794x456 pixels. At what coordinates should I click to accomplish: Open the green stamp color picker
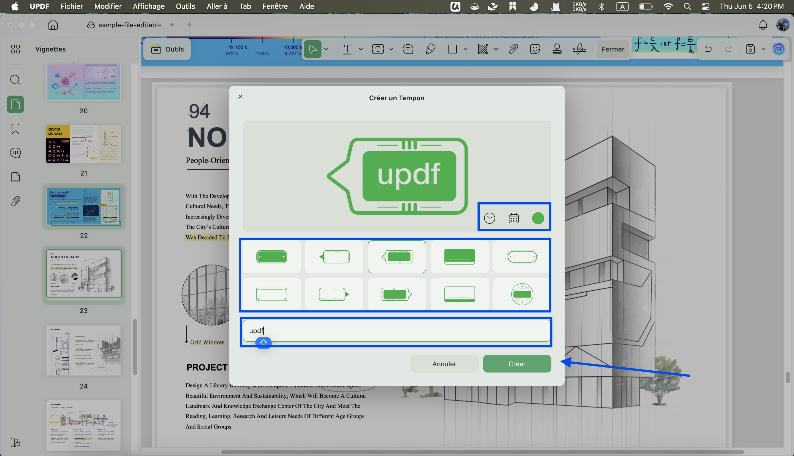click(538, 218)
